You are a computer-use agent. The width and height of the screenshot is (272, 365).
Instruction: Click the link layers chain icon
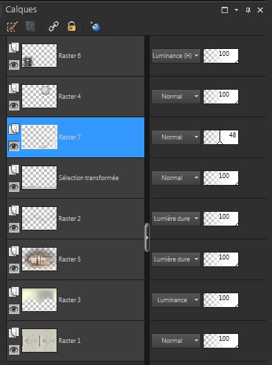point(54,26)
